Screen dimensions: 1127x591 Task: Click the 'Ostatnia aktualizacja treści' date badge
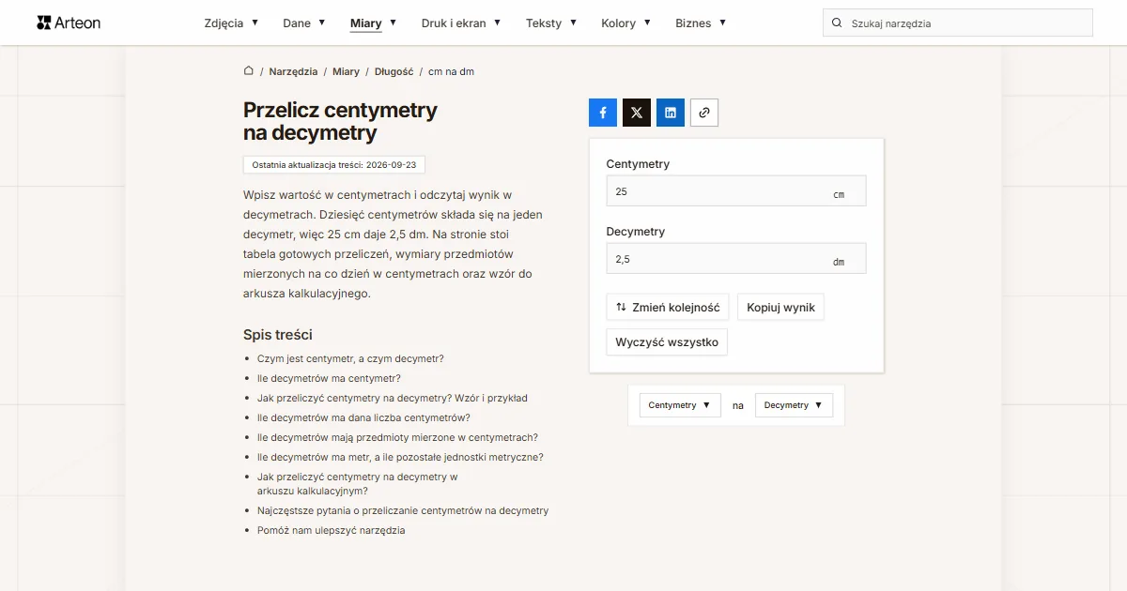coord(334,165)
